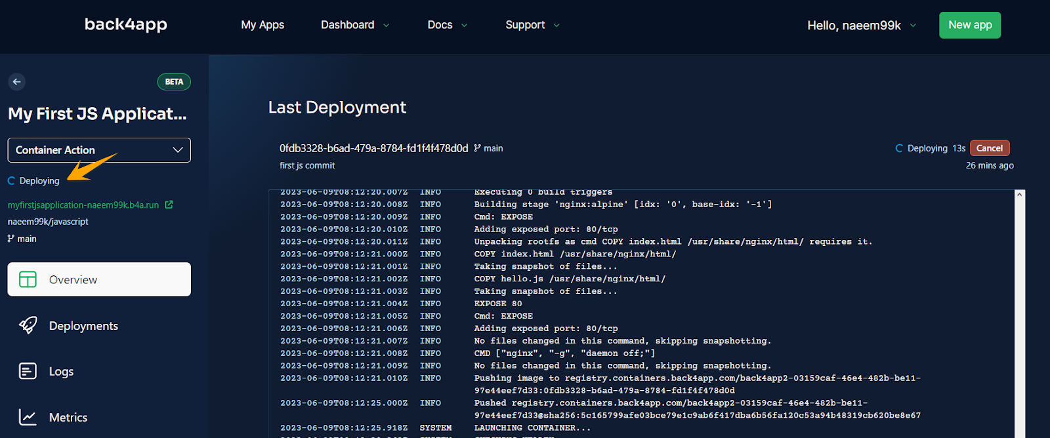The width and height of the screenshot is (1050, 438).
Task: Expand the Docs menu chevron
Action: click(x=464, y=26)
